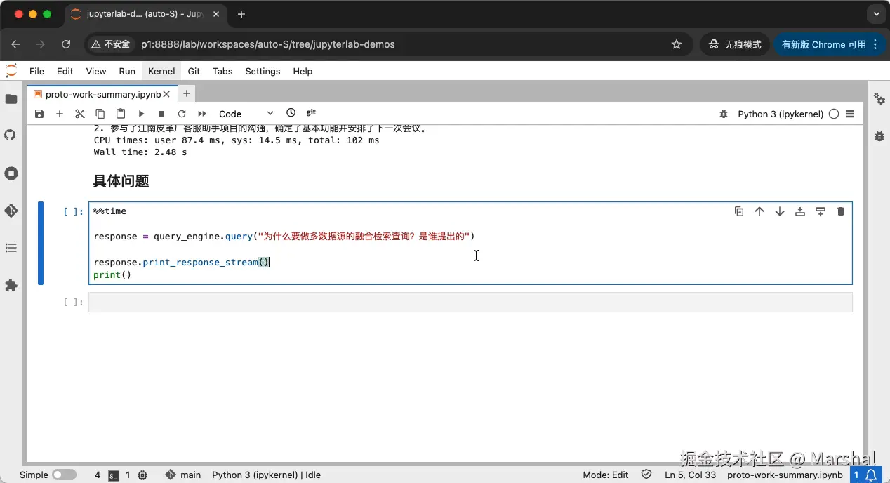Open the File menu
Image resolution: width=890 pixels, height=483 pixels.
pyautogui.click(x=36, y=71)
